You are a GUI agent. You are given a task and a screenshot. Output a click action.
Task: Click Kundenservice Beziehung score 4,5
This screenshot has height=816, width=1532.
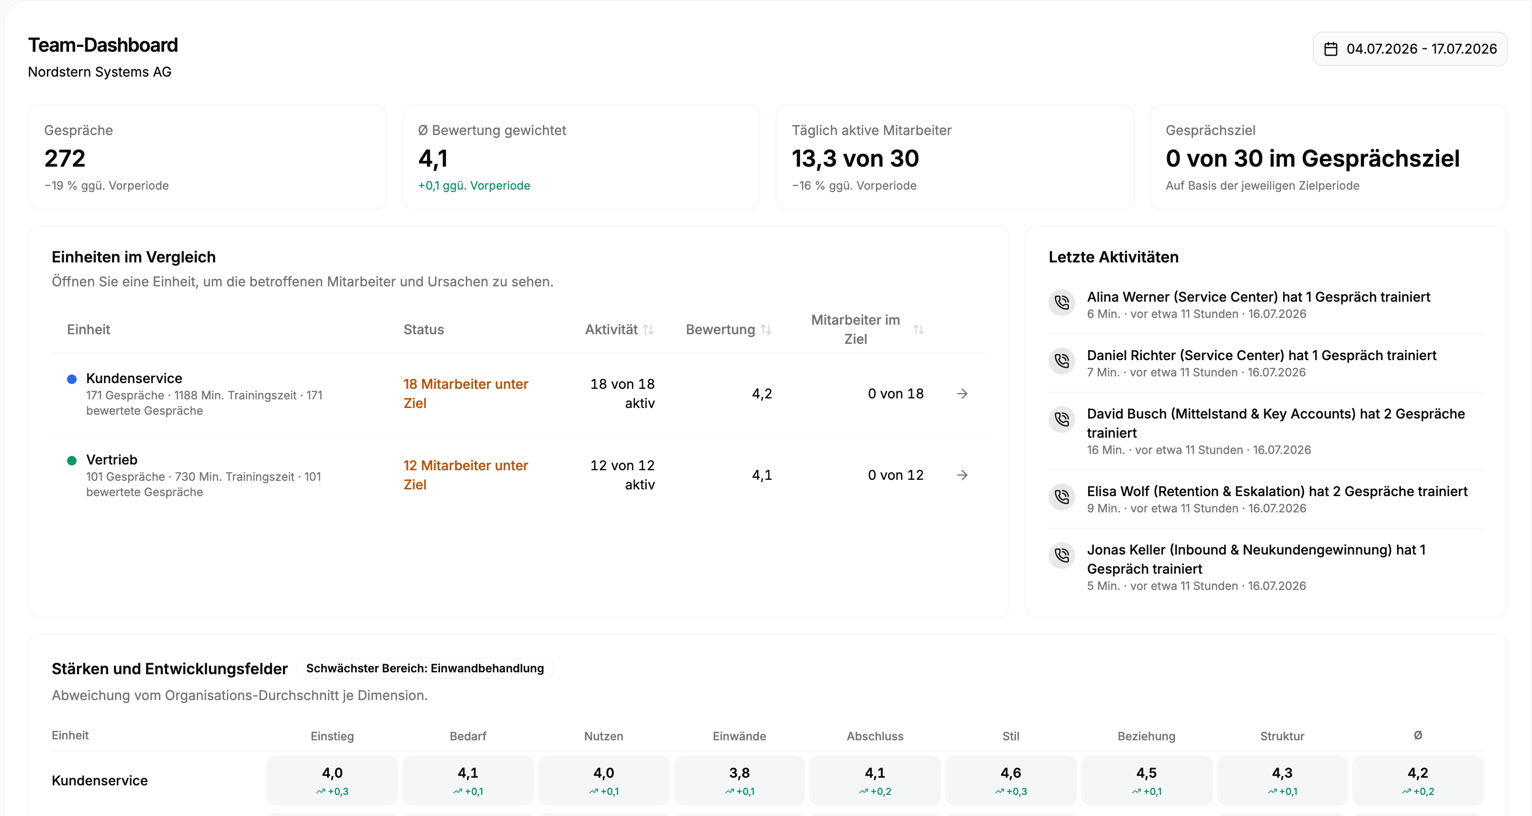pyautogui.click(x=1147, y=780)
